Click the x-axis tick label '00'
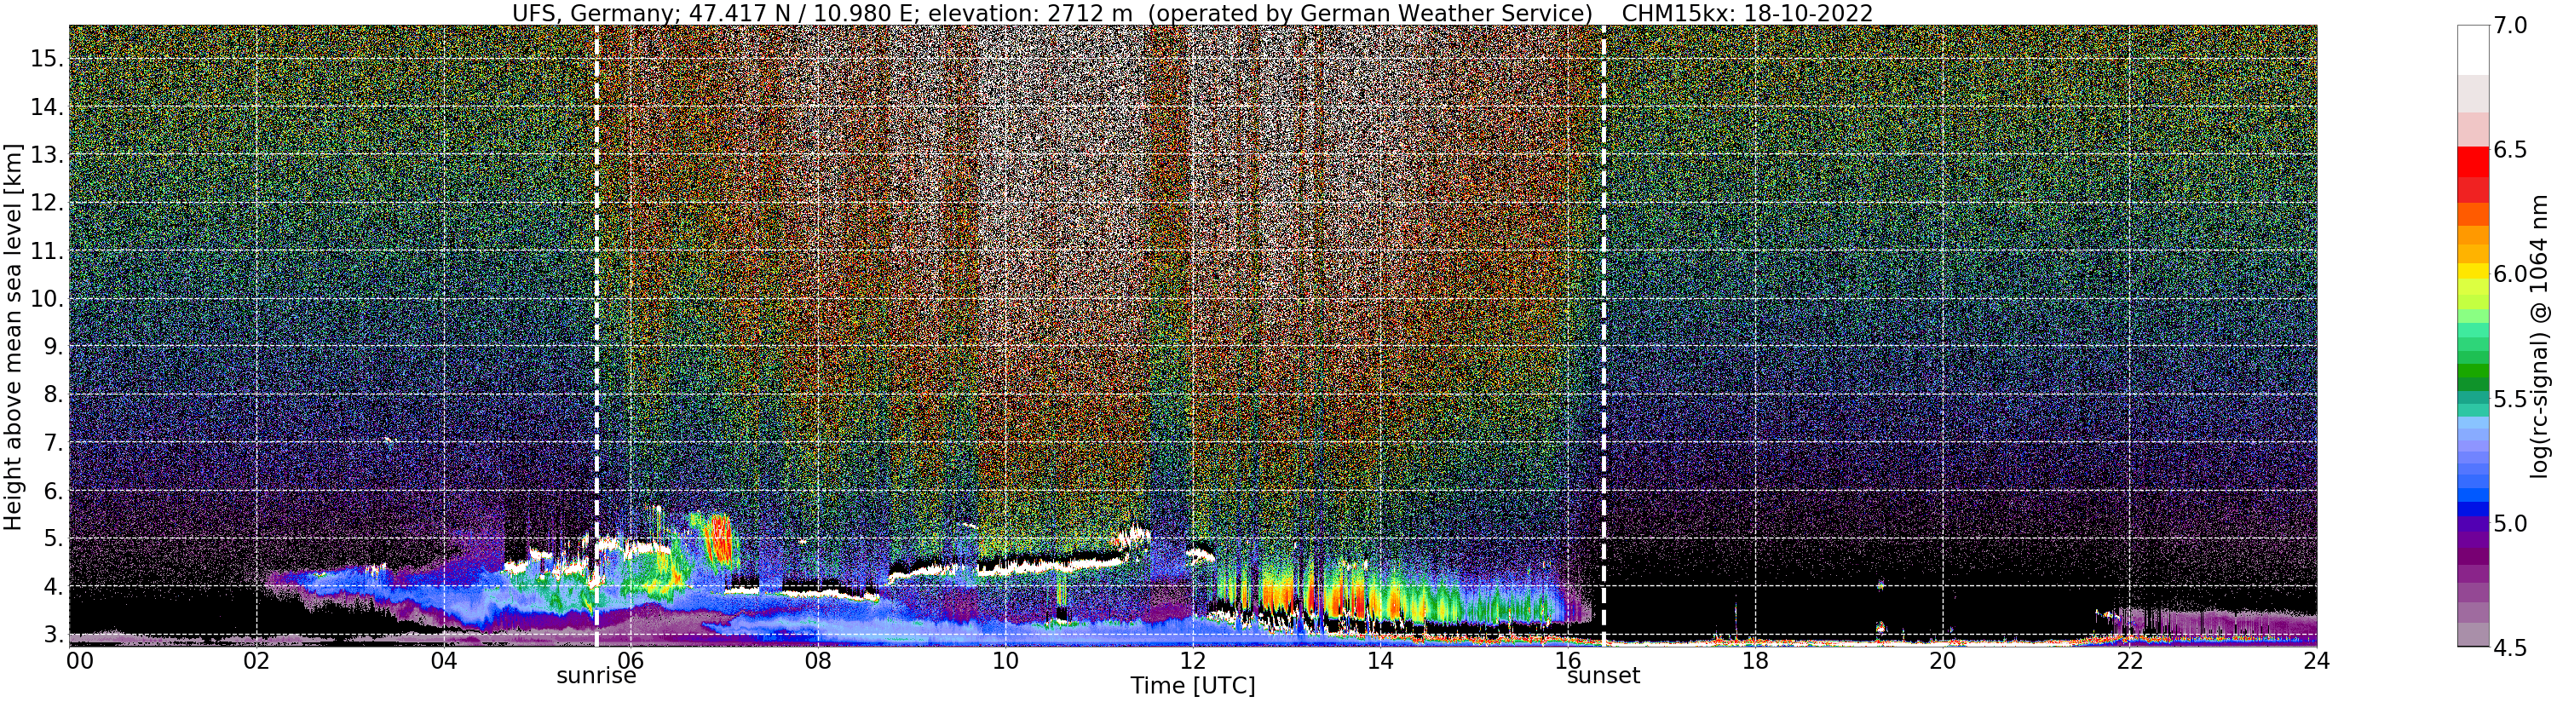The width and height of the screenshot is (2557, 702). (78, 660)
